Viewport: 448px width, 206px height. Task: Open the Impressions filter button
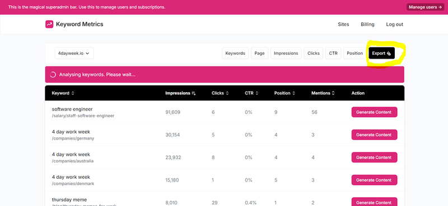point(286,53)
